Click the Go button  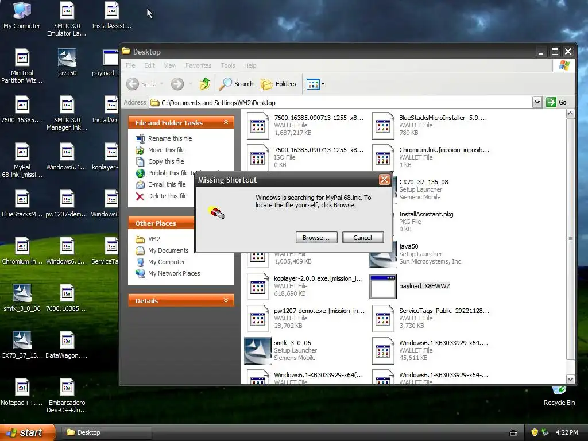pyautogui.click(x=556, y=102)
